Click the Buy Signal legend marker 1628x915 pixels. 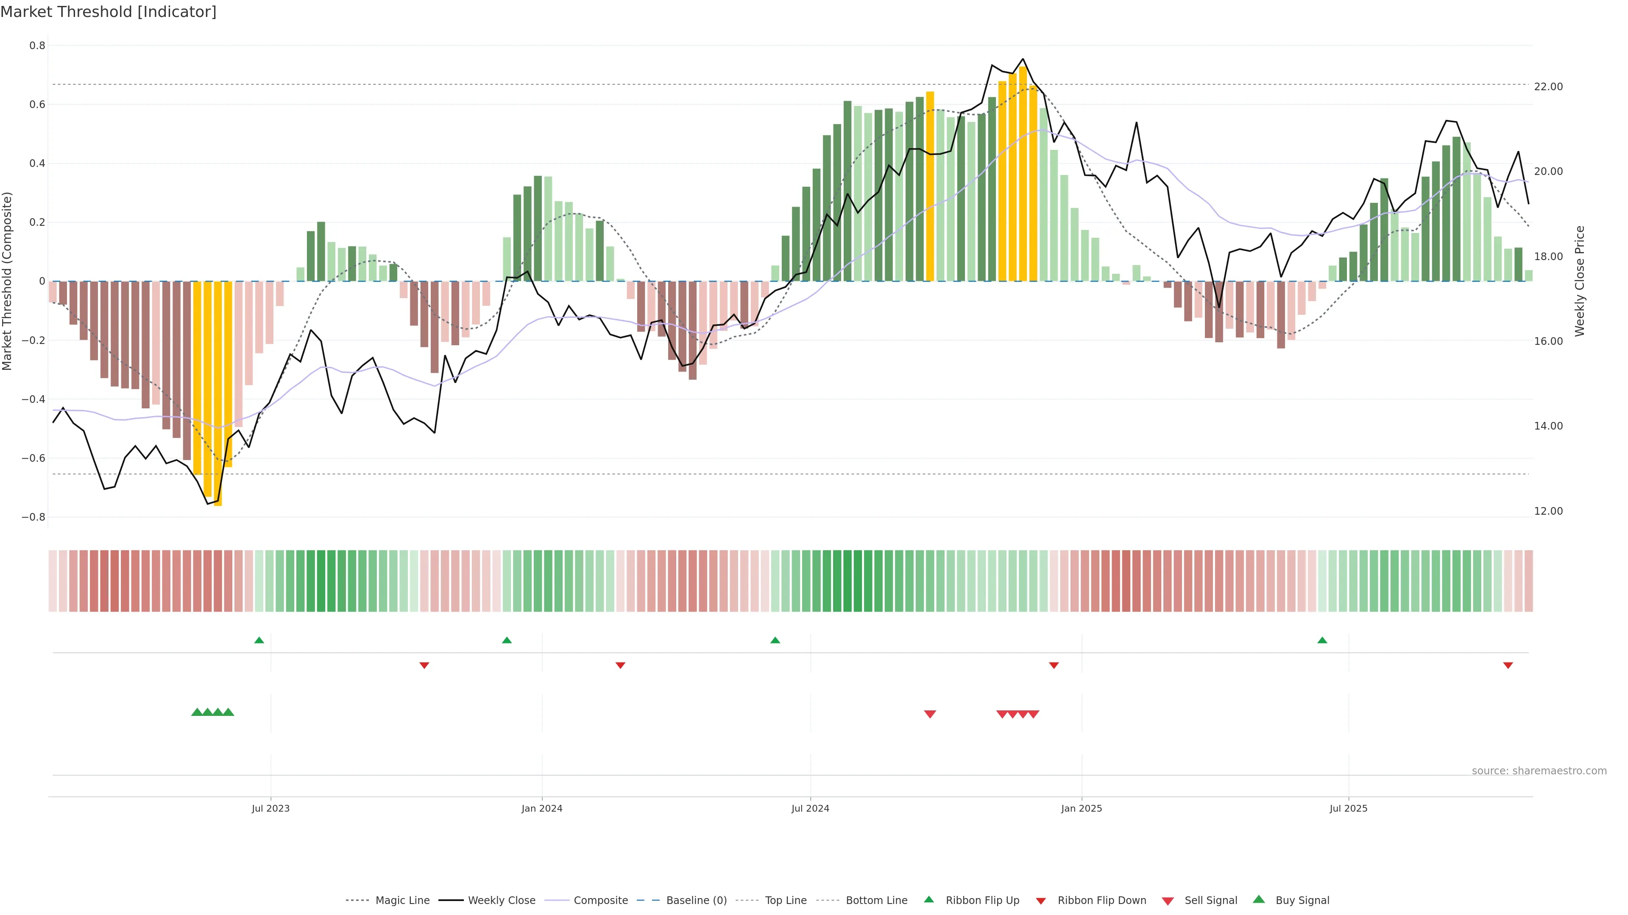(x=1259, y=899)
